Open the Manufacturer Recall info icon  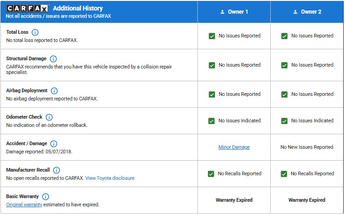[x=57, y=170]
